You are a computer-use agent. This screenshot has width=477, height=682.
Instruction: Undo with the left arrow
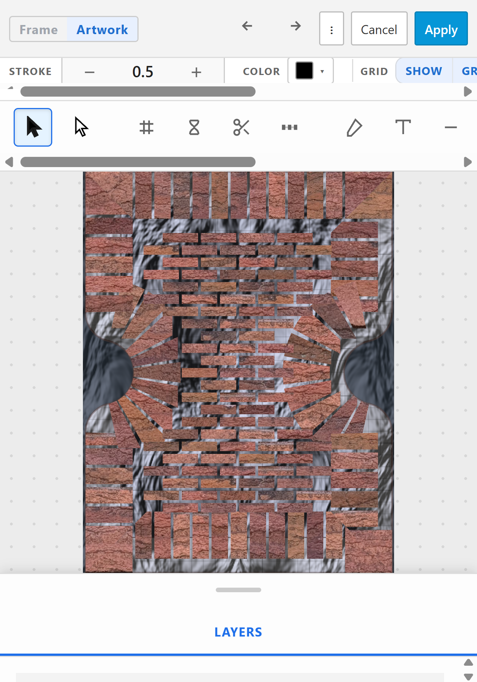click(x=247, y=26)
